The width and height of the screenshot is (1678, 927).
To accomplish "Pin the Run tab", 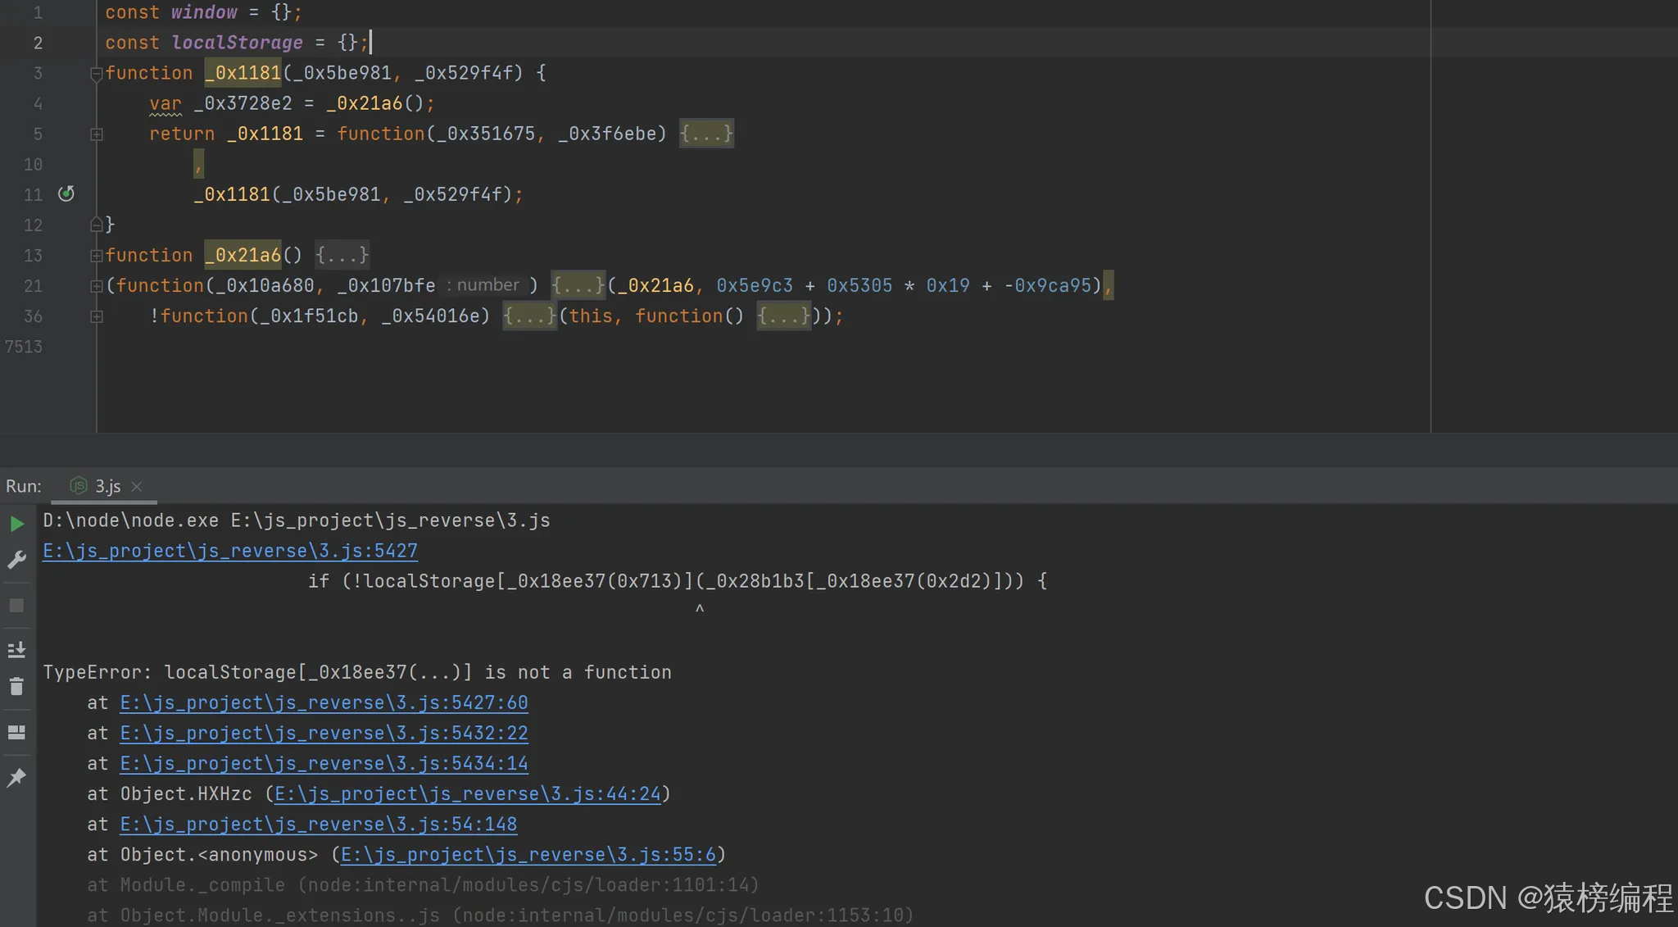I will pyautogui.click(x=16, y=778).
